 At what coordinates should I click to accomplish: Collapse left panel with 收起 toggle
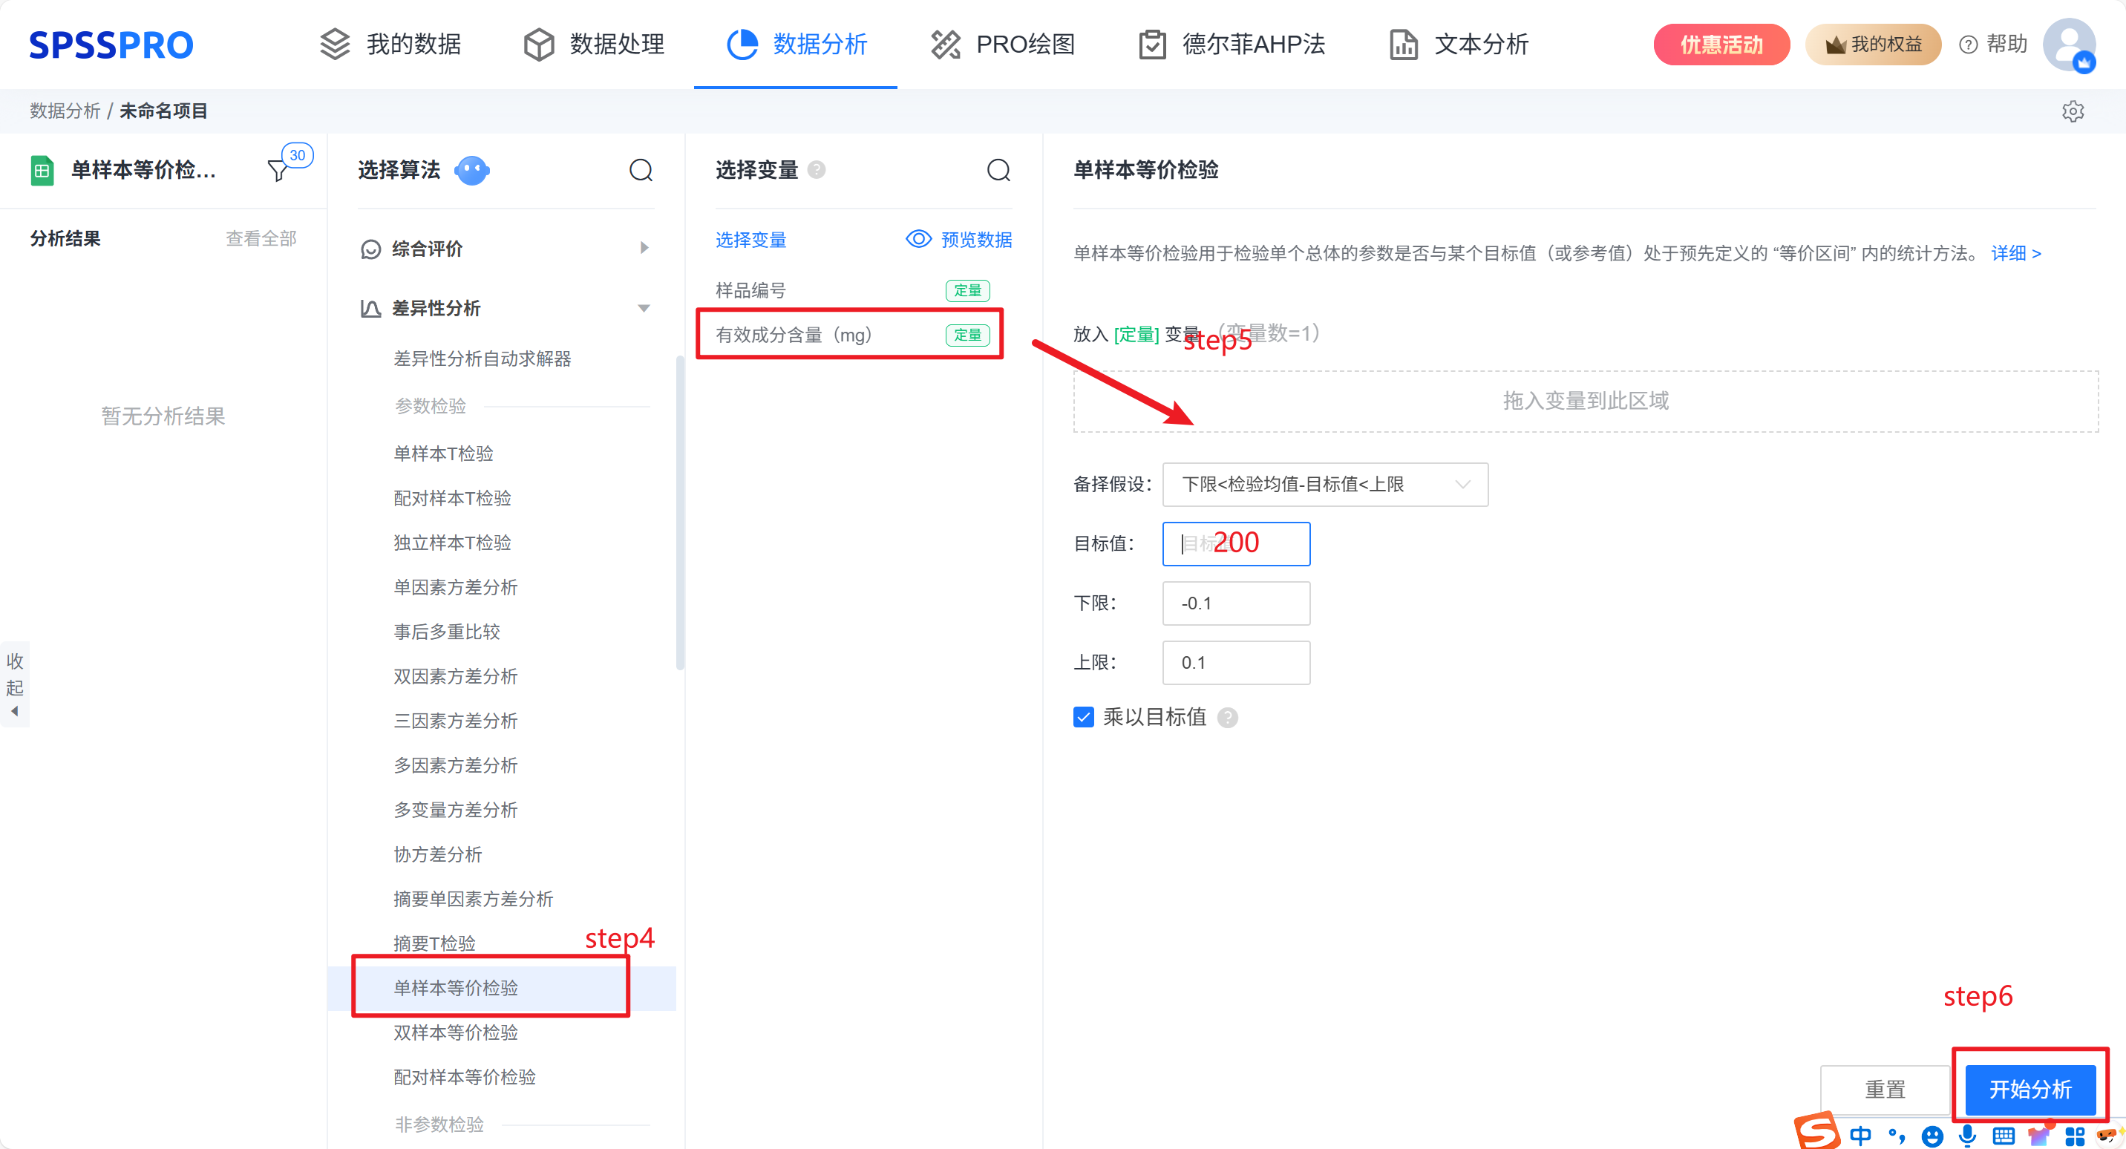15,684
